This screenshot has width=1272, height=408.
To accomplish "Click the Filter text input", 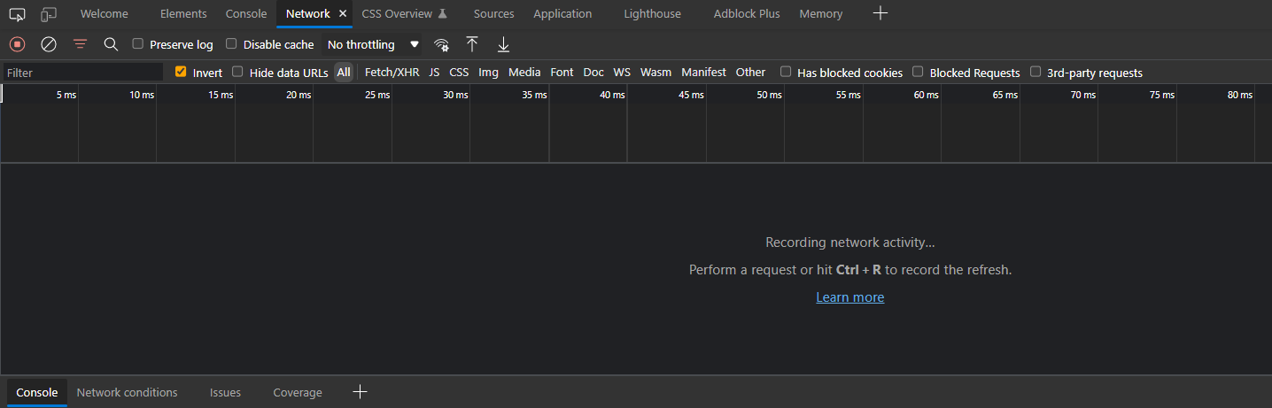I will [82, 73].
